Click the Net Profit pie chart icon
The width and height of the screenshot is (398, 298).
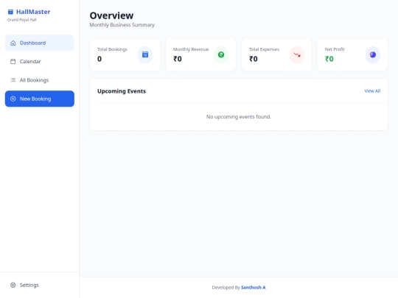pos(373,54)
